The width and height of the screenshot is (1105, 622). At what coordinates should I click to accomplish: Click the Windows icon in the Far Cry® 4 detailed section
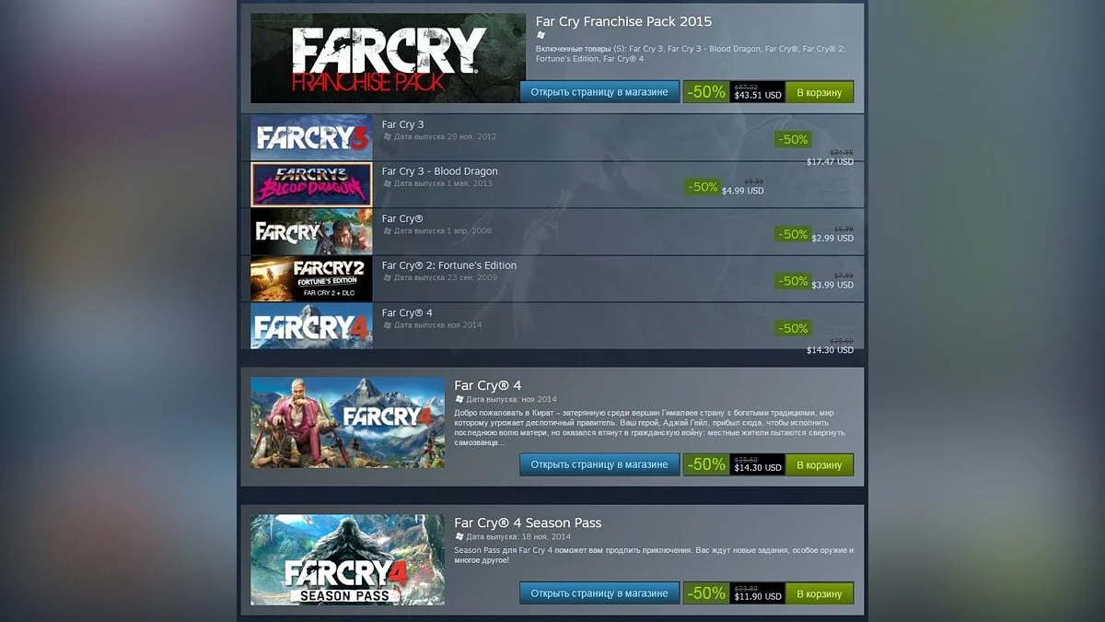click(x=459, y=399)
